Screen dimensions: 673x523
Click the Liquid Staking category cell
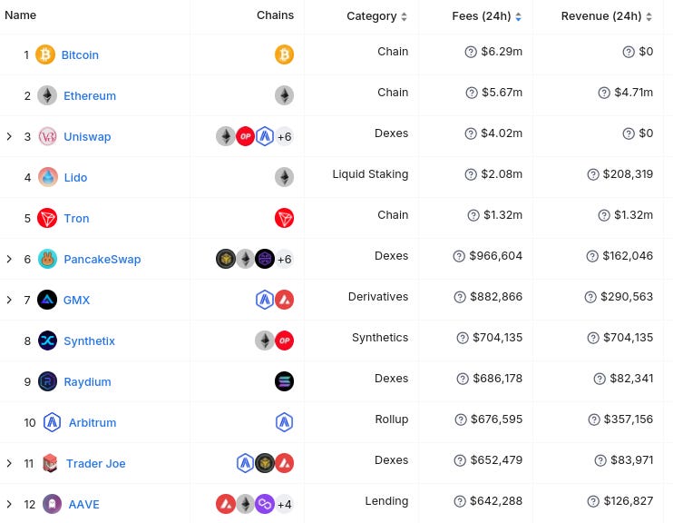pos(370,174)
